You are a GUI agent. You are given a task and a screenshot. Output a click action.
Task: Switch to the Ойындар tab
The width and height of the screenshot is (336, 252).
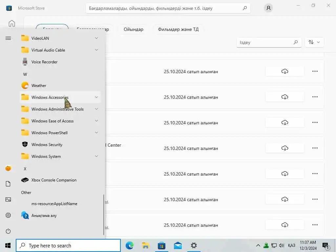134,29
